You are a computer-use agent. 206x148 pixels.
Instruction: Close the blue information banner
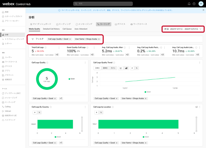pyautogui.click(x=203, y=10)
